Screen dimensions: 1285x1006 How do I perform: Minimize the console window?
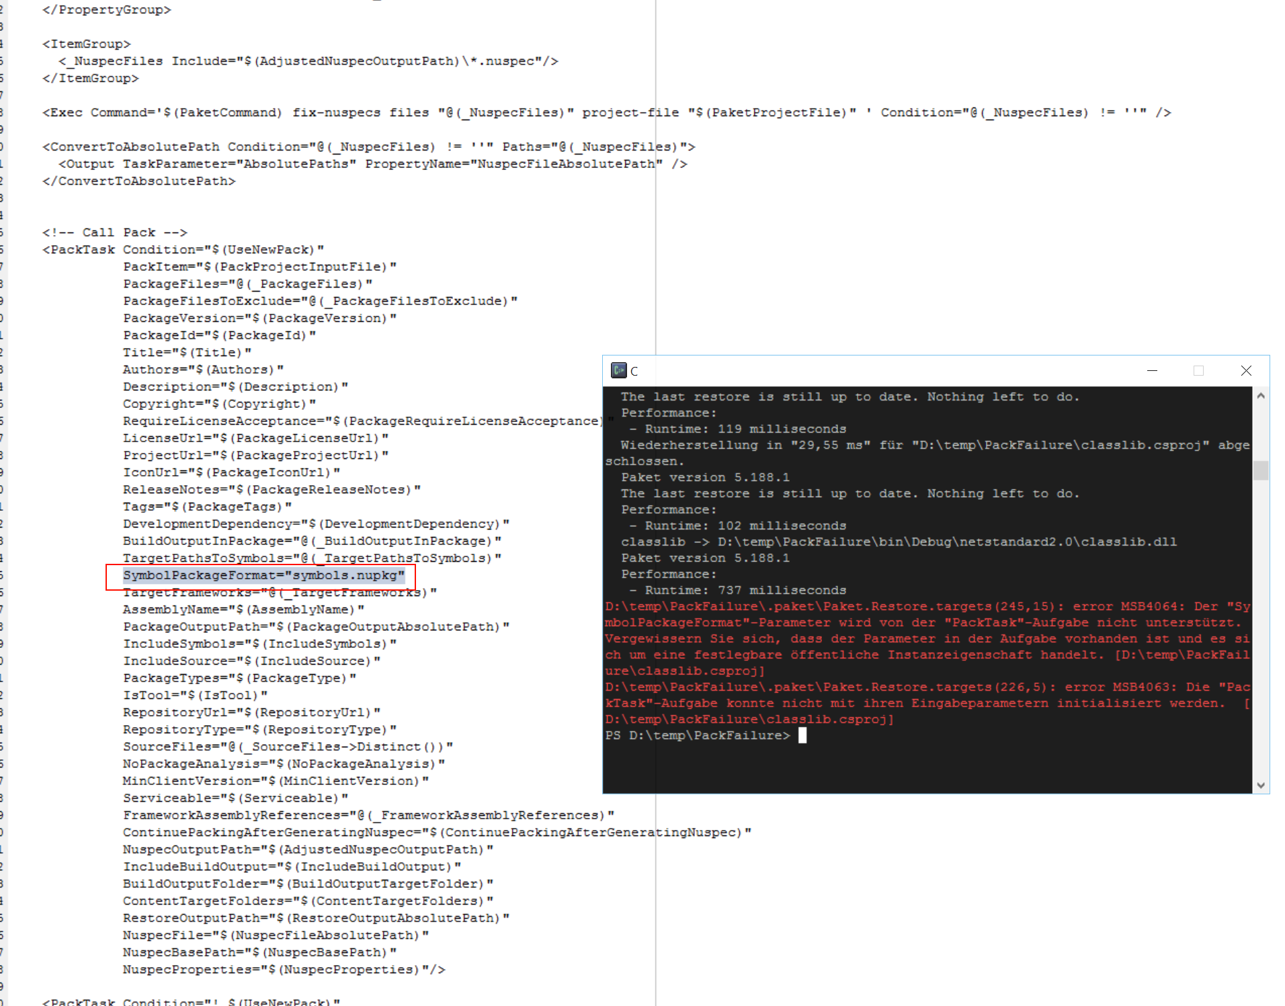coord(1153,370)
